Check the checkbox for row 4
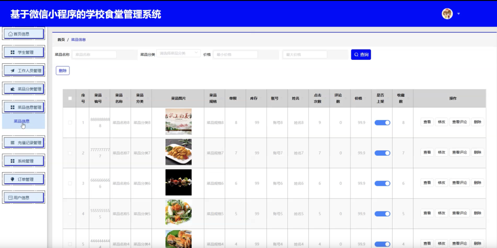This screenshot has width=497, height=248. (x=70, y=213)
